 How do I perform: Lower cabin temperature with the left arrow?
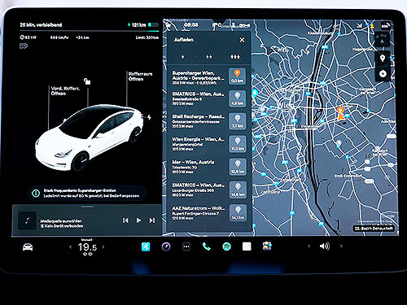click(71, 247)
